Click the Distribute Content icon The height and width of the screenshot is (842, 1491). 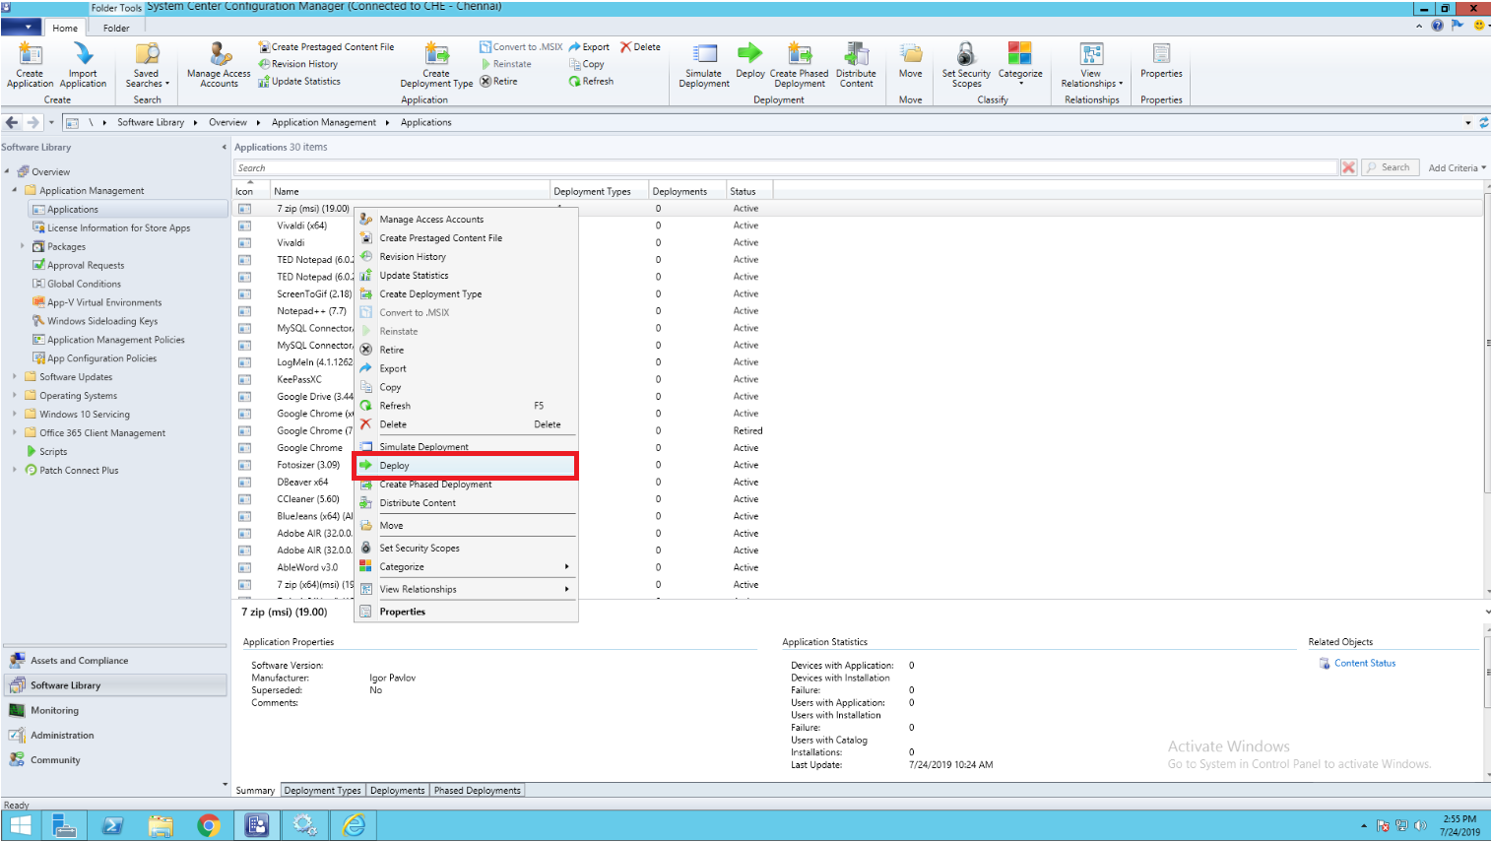[x=856, y=66]
